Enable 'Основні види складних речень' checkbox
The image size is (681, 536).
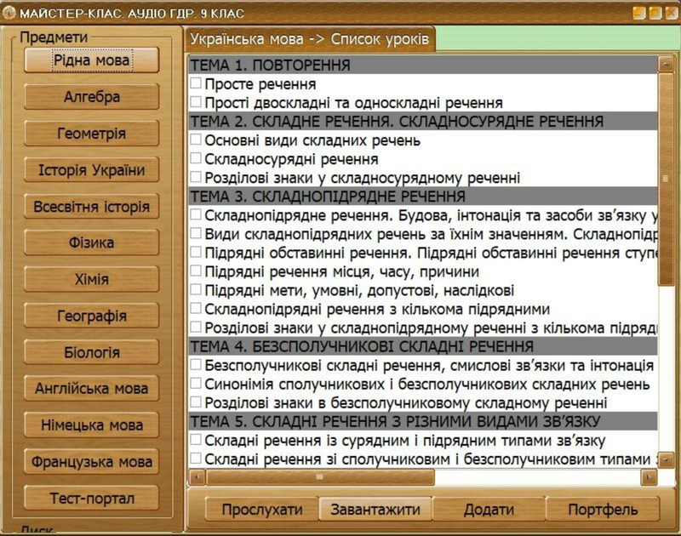(x=196, y=140)
